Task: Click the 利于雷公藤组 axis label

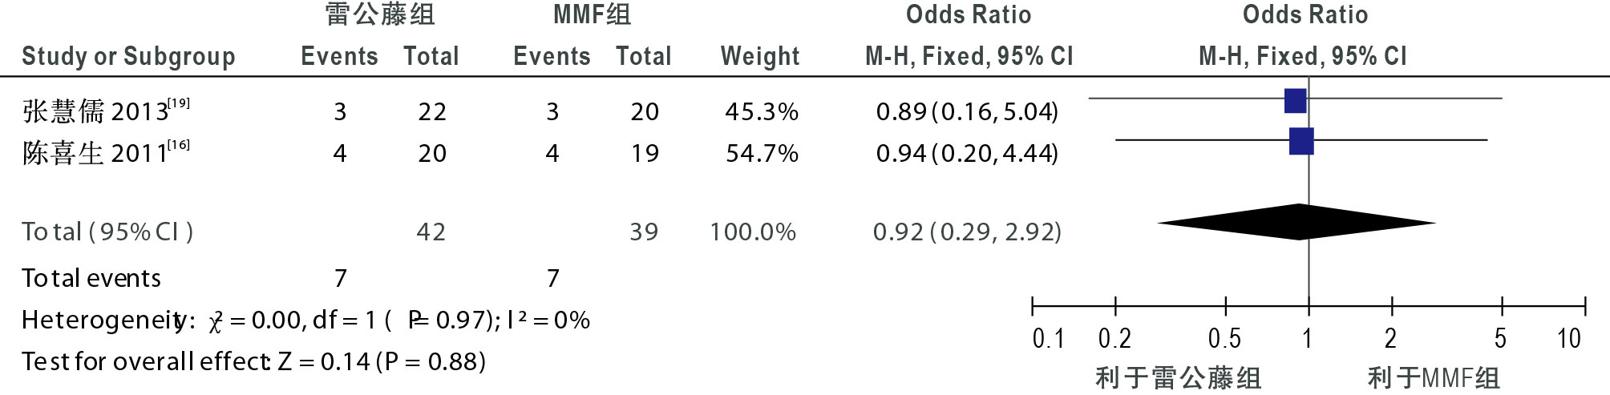Action: click(x=1179, y=377)
